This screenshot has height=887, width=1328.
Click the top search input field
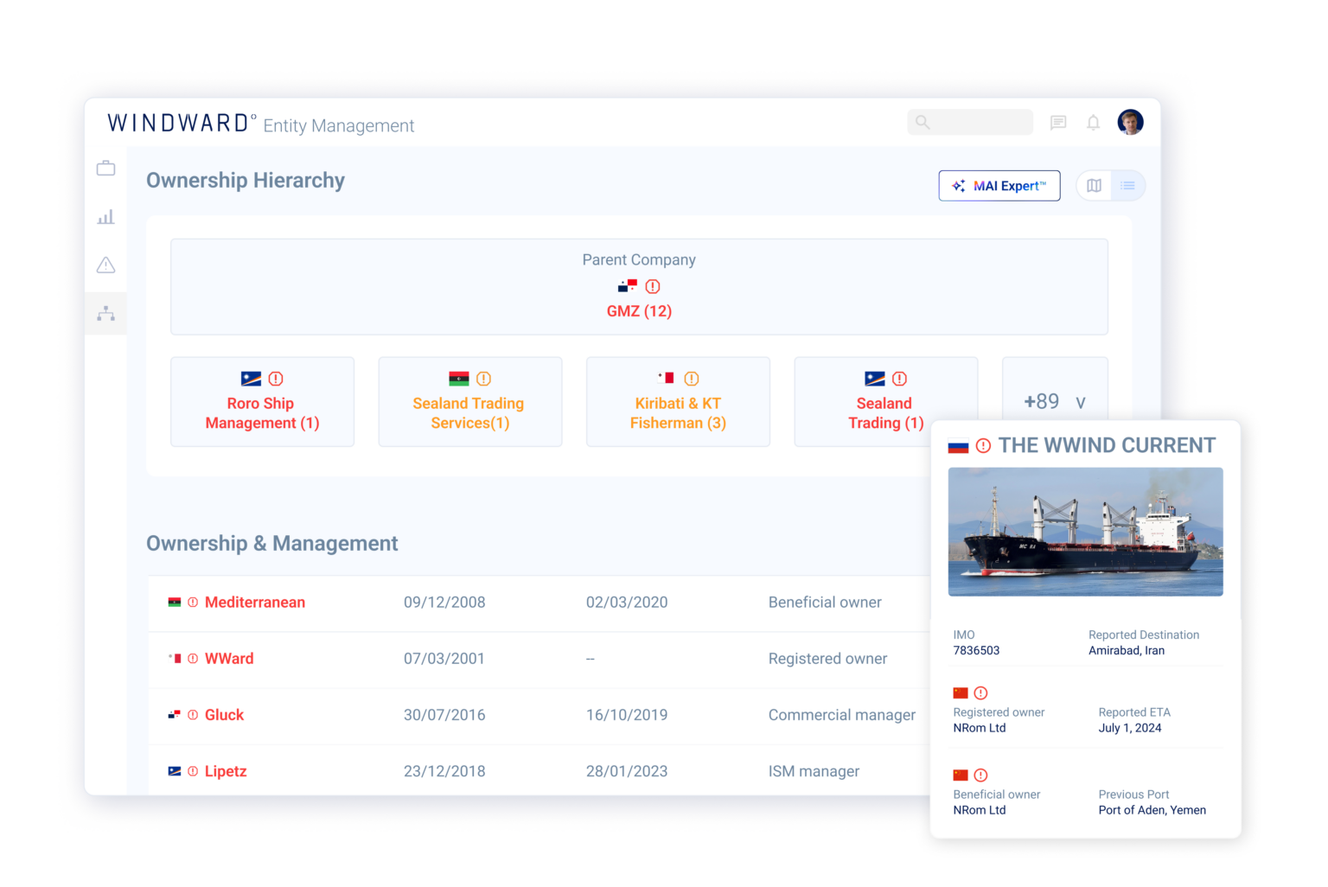click(x=968, y=122)
